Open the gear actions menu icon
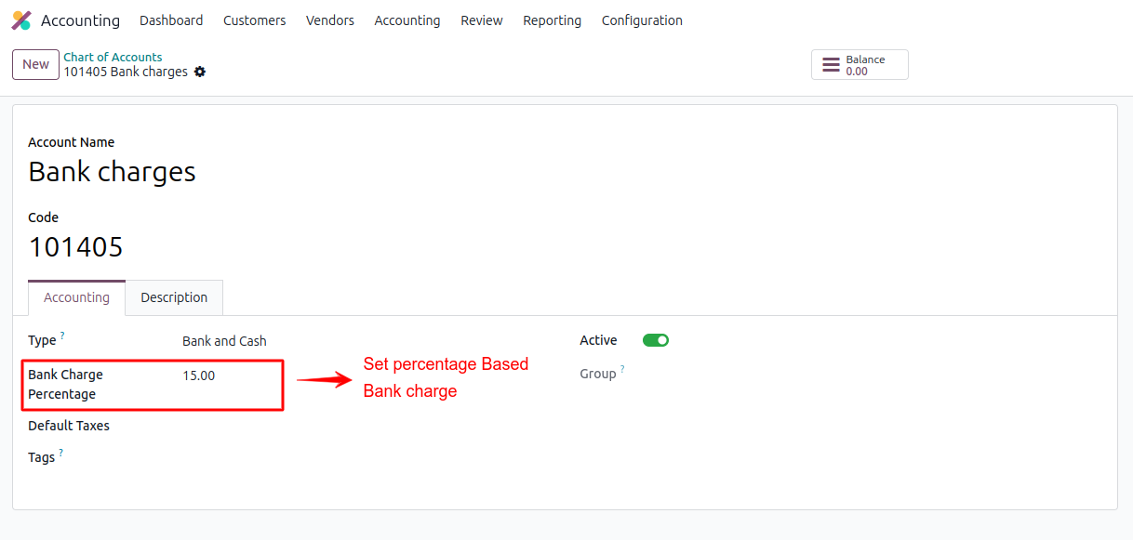 click(200, 72)
